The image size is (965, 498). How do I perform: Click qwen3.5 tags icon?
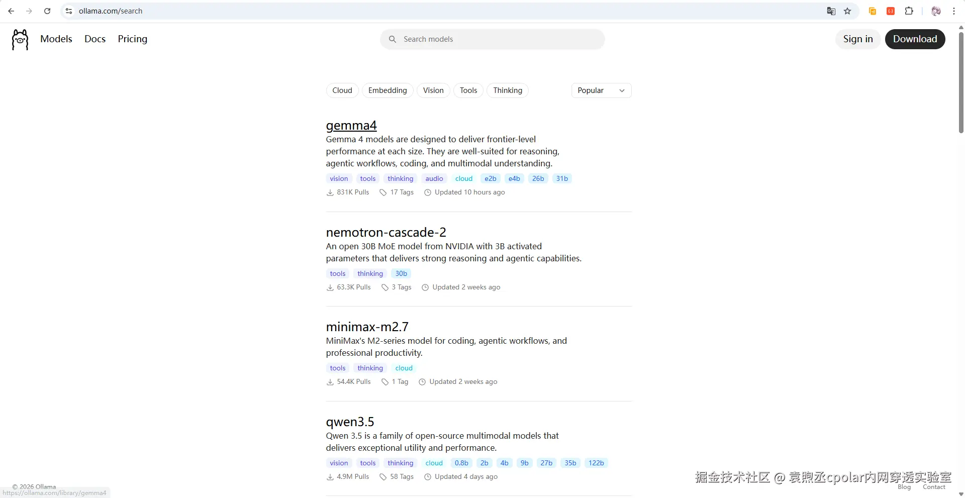(383, 477)
